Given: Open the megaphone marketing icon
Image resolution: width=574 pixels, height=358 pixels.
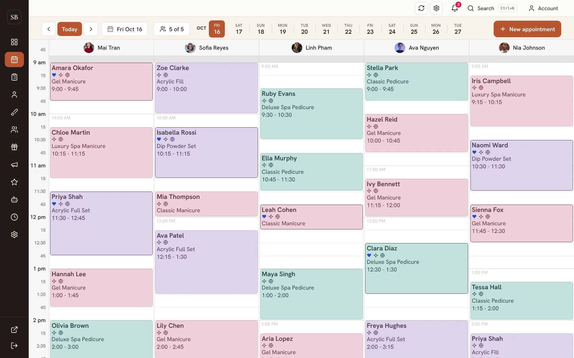Looking at the screenshot, I should [14, 165].
